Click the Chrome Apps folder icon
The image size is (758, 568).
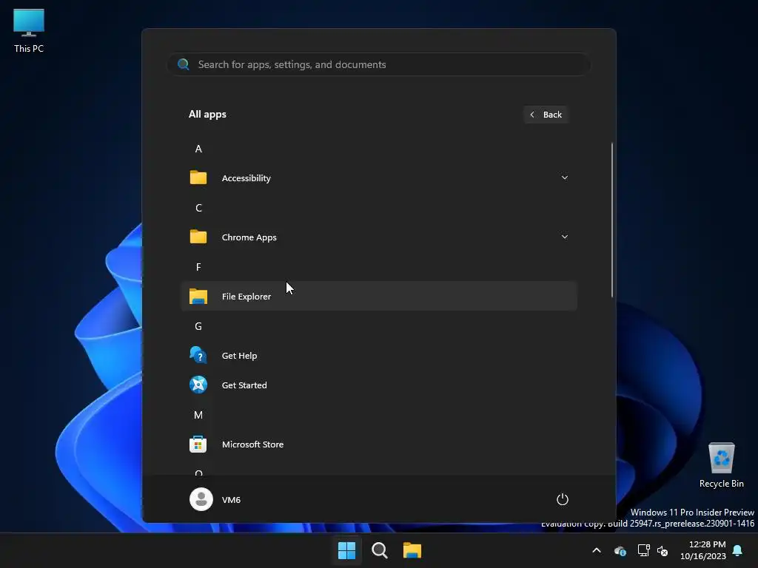tap(198, 237)
